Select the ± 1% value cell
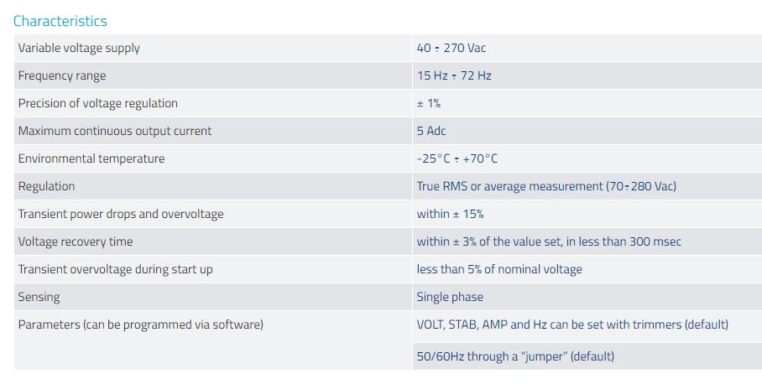 point(429,104)
